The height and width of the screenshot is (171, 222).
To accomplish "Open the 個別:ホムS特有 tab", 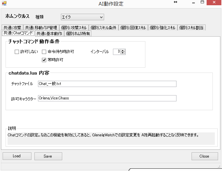I will pos(78,33).
